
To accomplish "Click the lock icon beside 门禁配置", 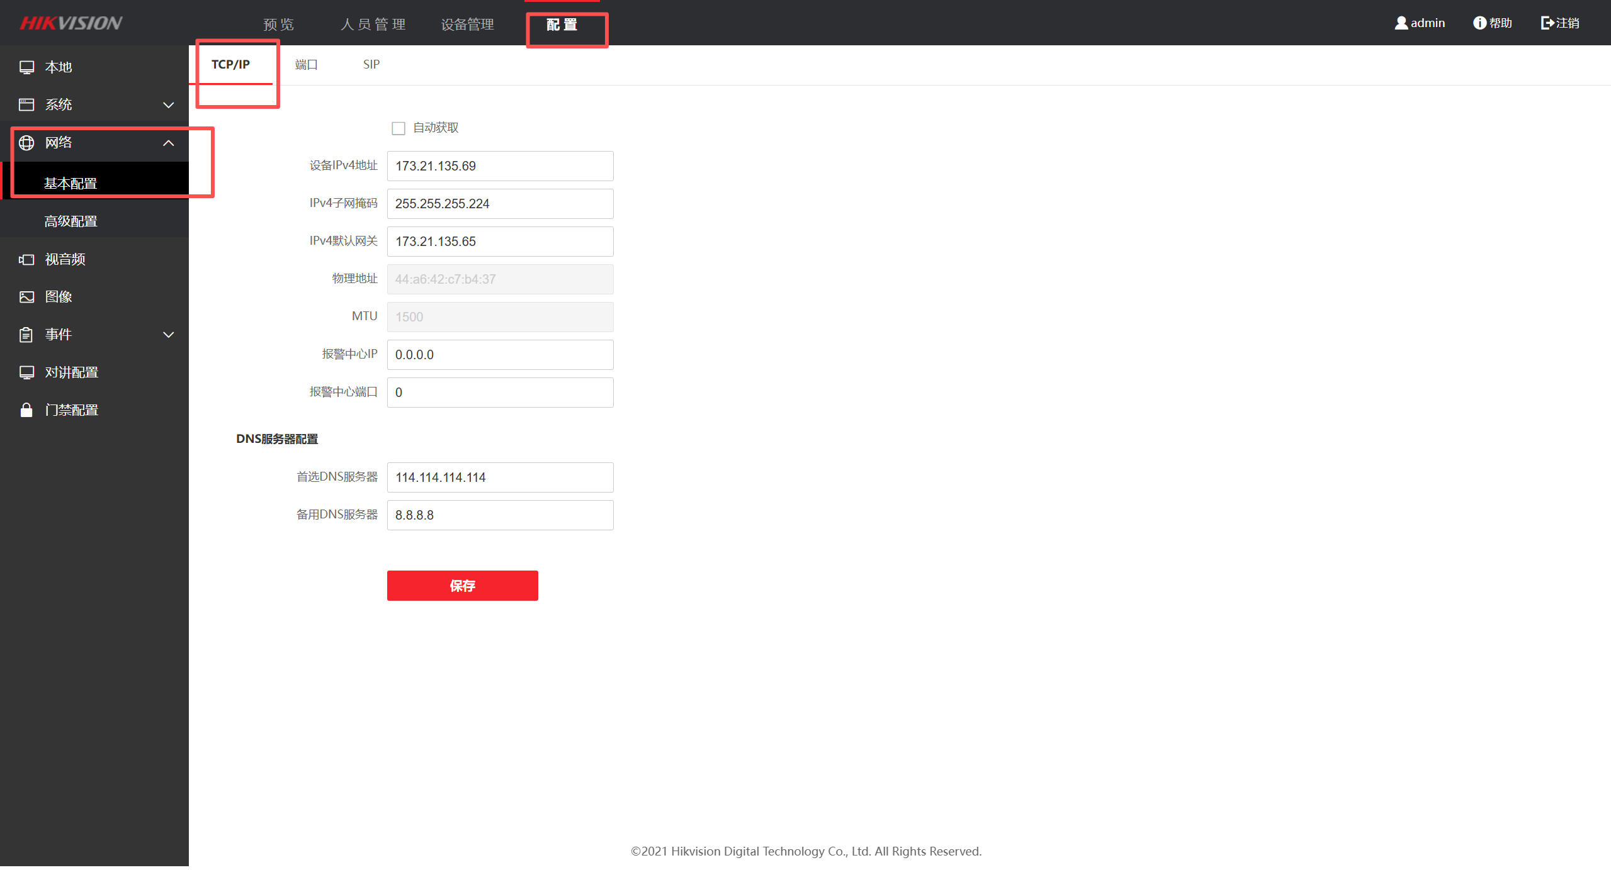I will [x=26, y=410].
